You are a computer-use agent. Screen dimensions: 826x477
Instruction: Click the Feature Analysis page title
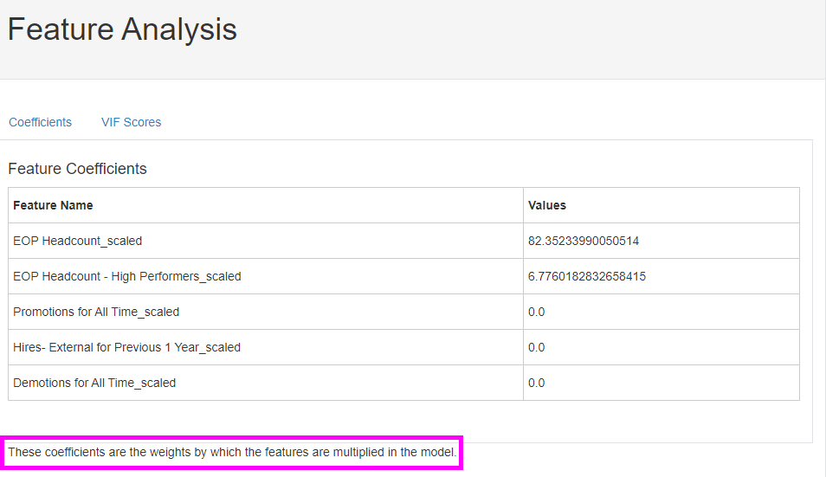click(122, 29)
